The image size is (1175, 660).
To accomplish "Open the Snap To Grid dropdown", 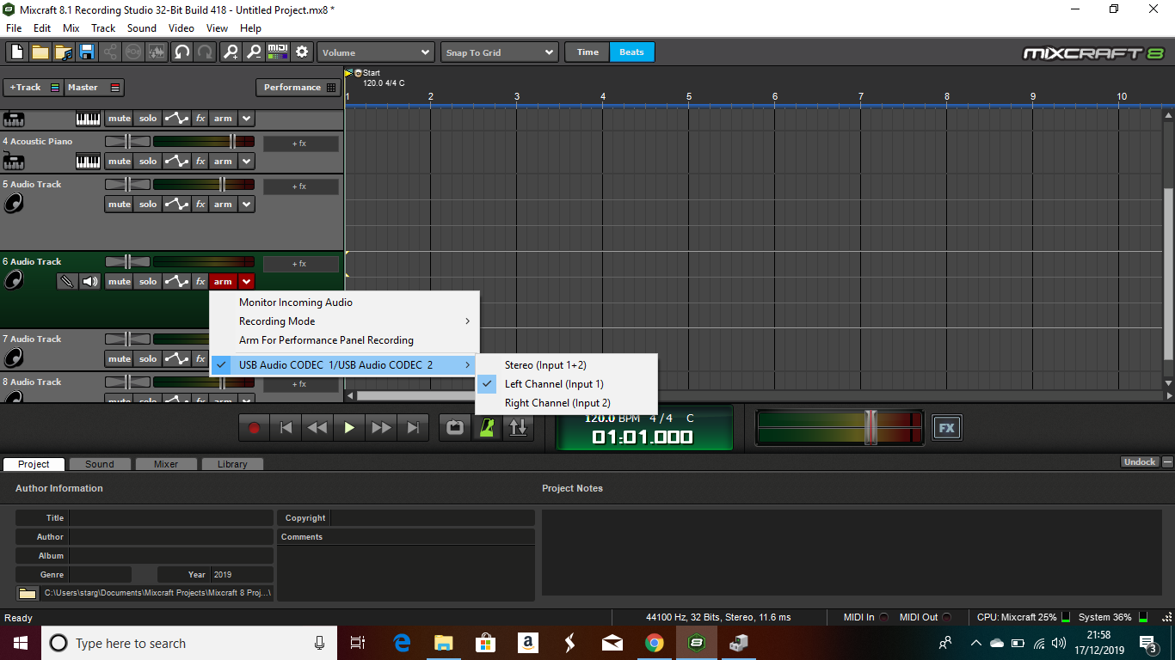I will (x=500, y=52).
